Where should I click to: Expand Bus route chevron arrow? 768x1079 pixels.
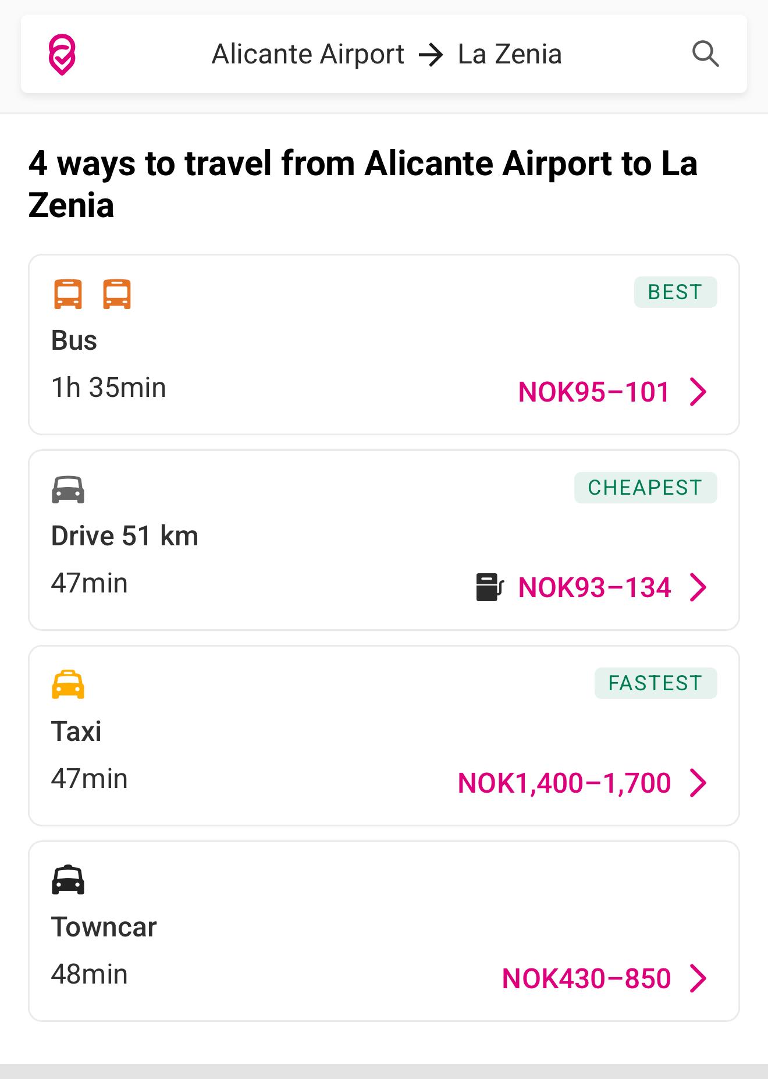pyautogui.click(x=698, y=391)
